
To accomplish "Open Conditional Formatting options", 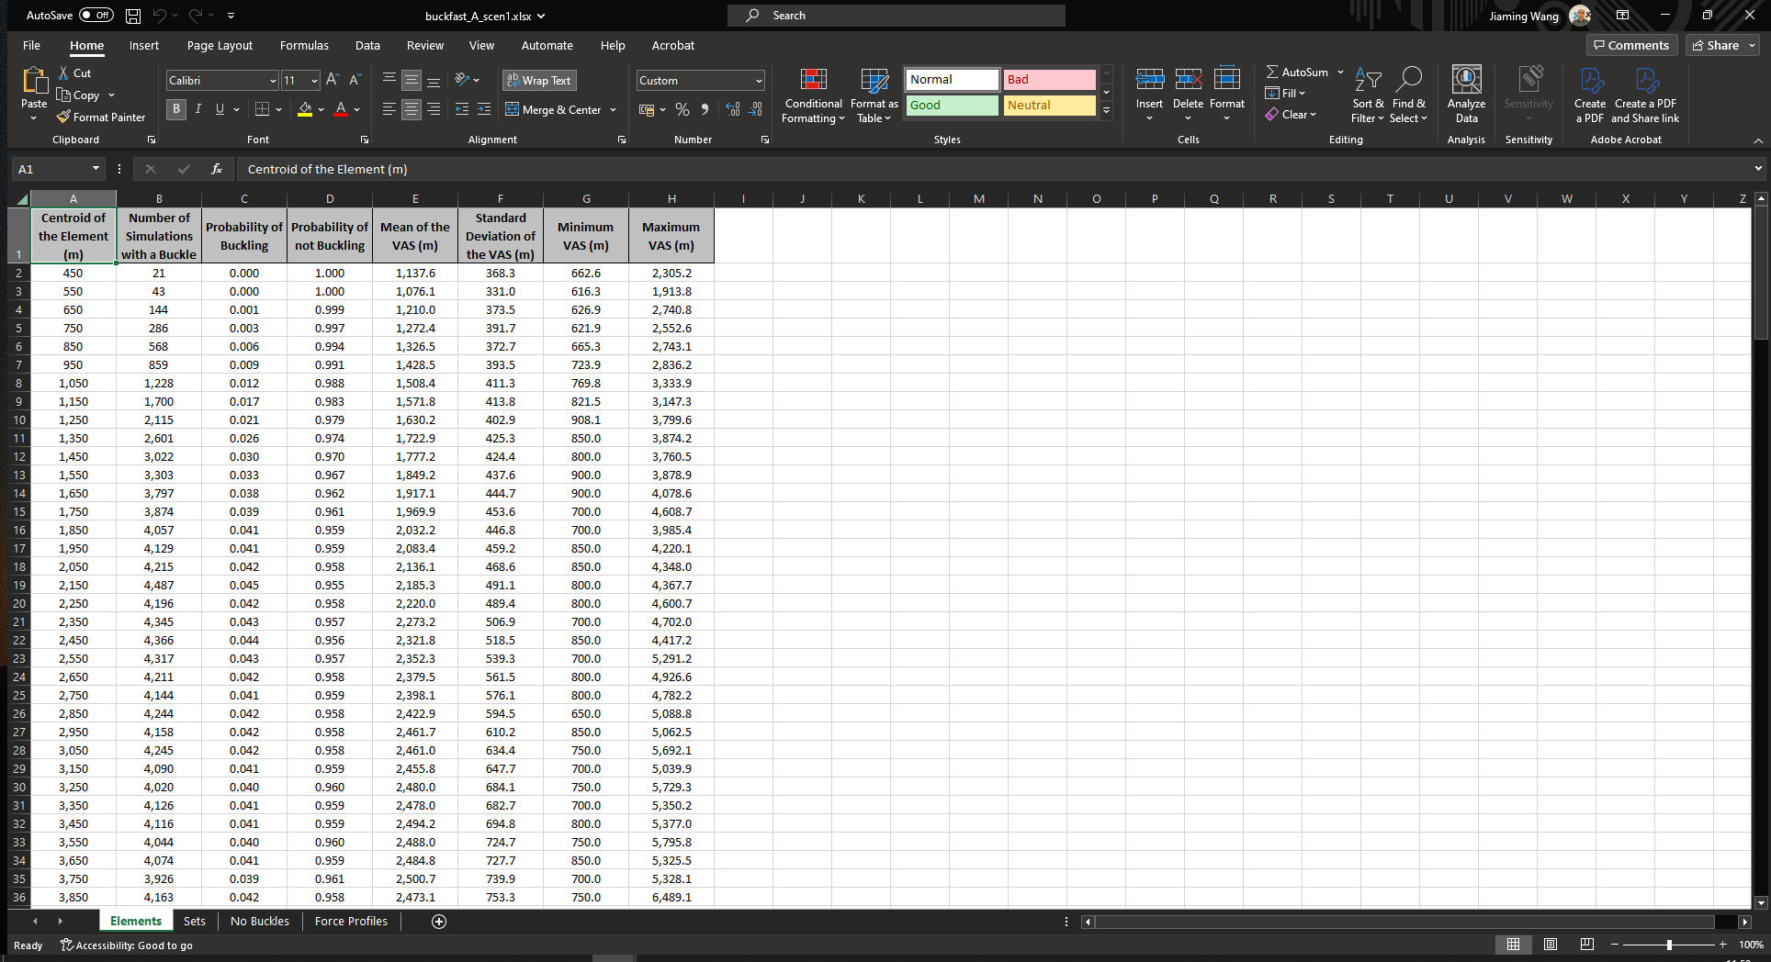I will point(812,95).
